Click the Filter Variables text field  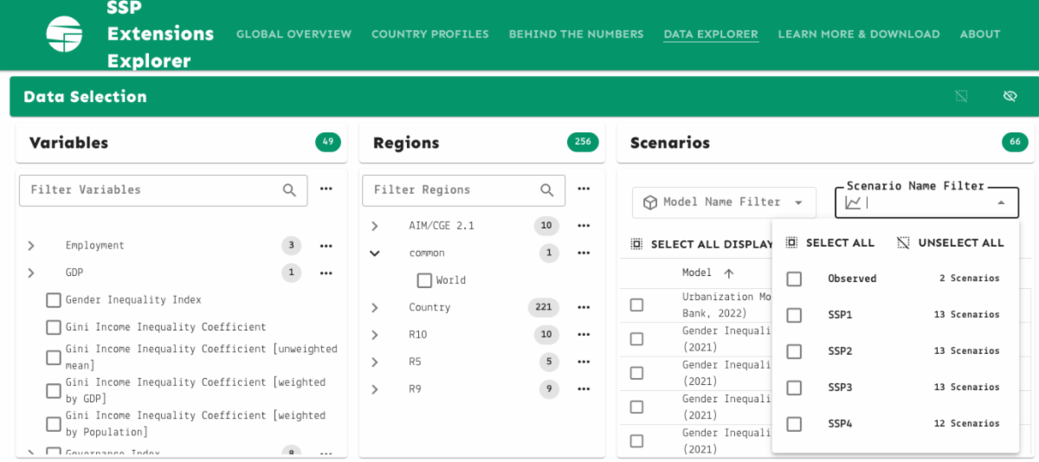click(x=152, y=190)
